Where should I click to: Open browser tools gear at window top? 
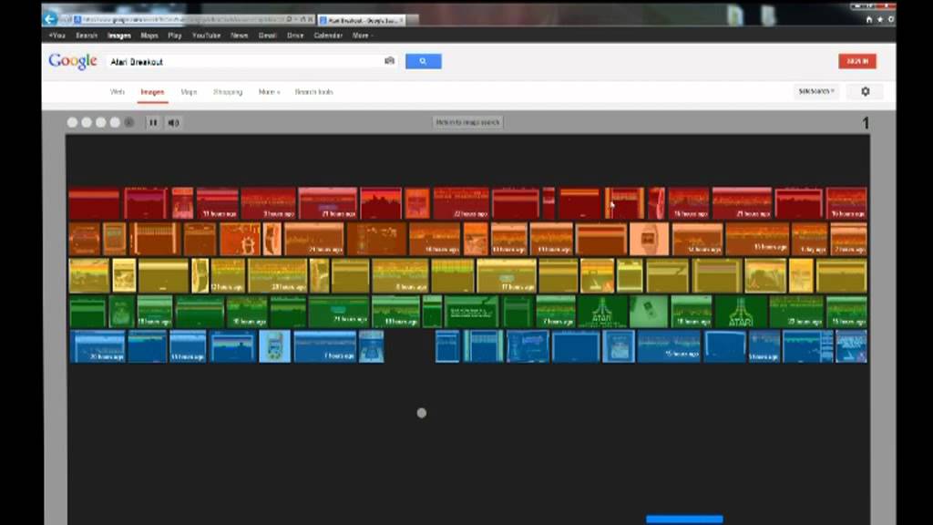[x=891, y=20]
